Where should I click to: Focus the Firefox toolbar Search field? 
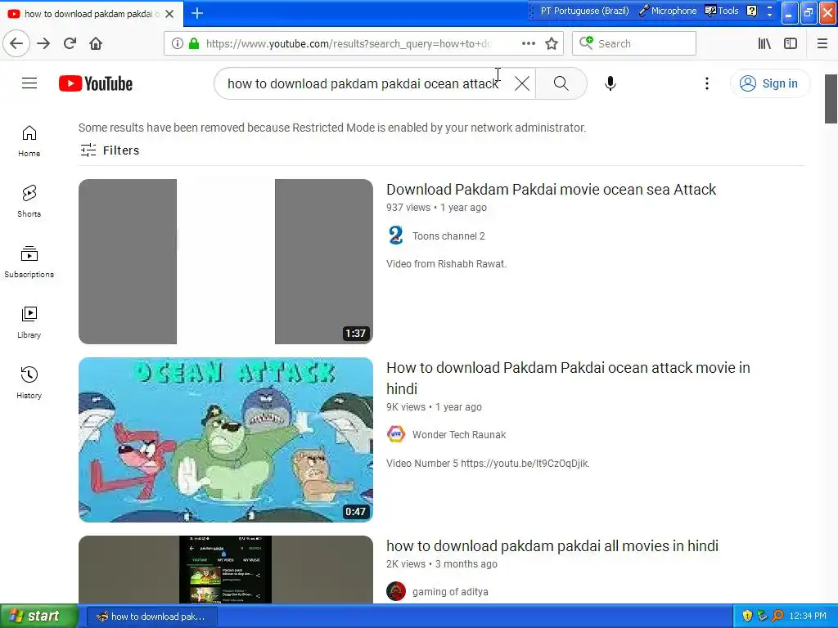634,43
